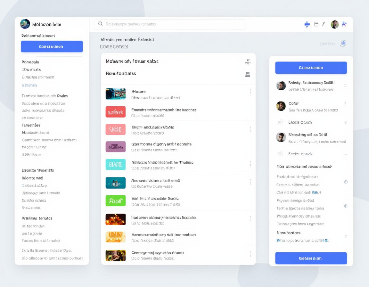
Task: Click the workspace logo in left sidebar
Action: pos(25,24)
